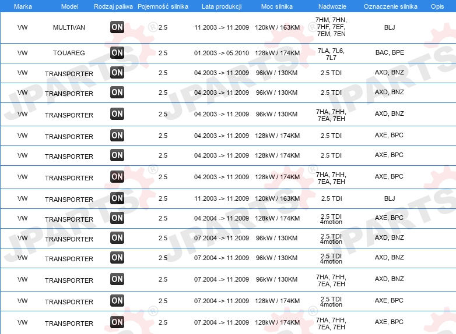Select the ON fuel icon in the 04.2004 Transporter row

click(x=117, y=218)
